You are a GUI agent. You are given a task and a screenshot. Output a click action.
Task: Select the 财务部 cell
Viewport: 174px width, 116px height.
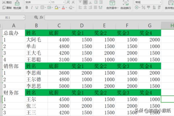click(14, 93)
